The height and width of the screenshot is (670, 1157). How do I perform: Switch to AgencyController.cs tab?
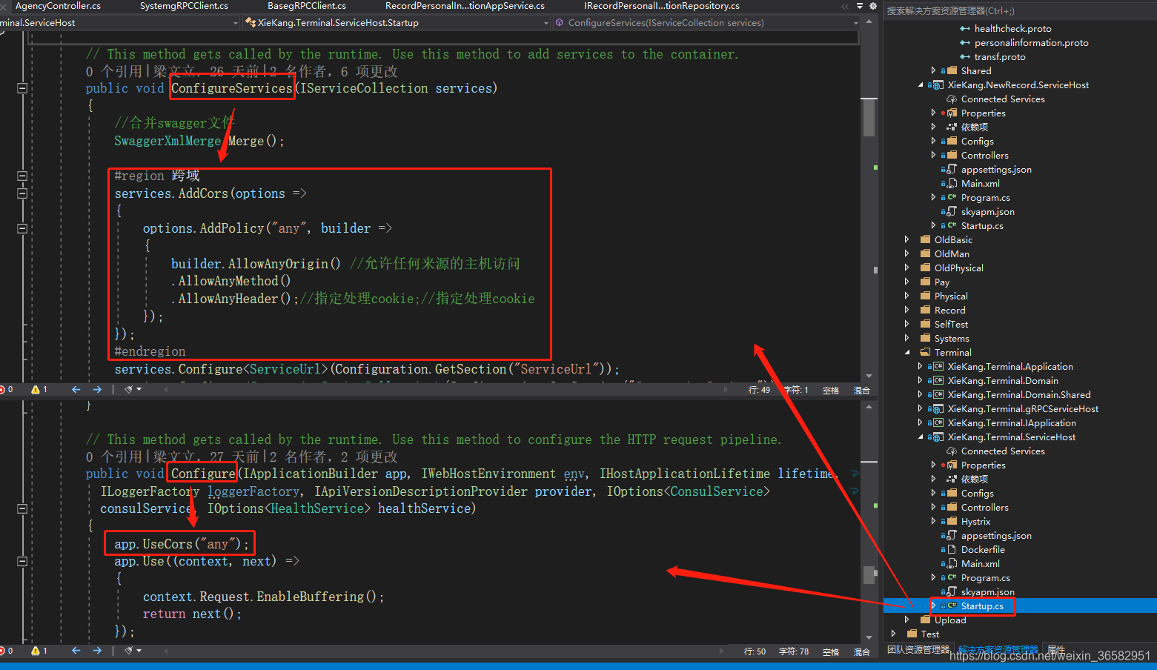(x=58, y=6)
